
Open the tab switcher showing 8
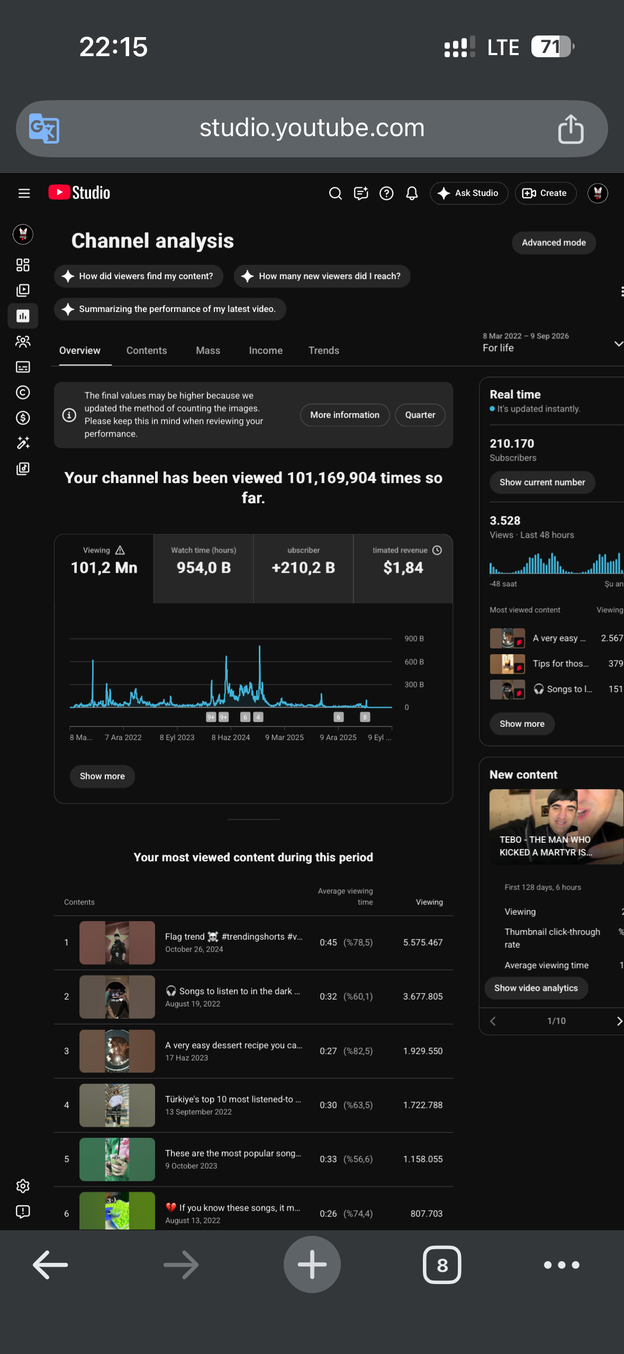click(x=442, y=1265)
